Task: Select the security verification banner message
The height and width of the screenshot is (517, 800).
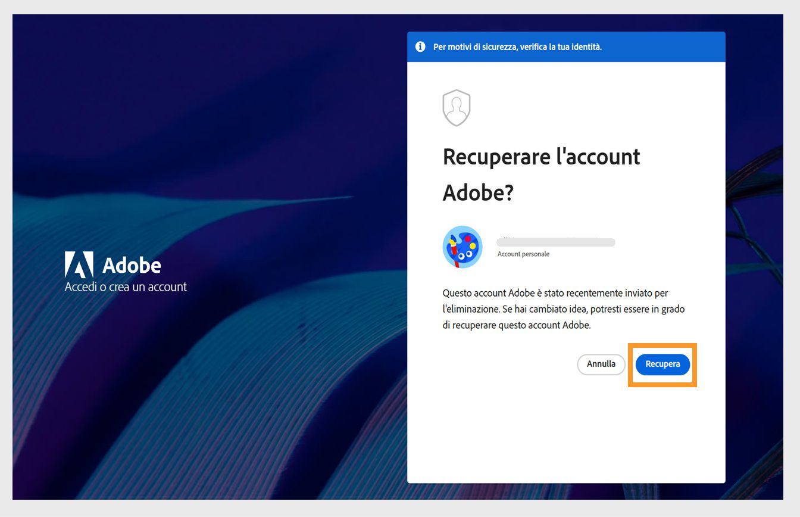Action: 518,46
